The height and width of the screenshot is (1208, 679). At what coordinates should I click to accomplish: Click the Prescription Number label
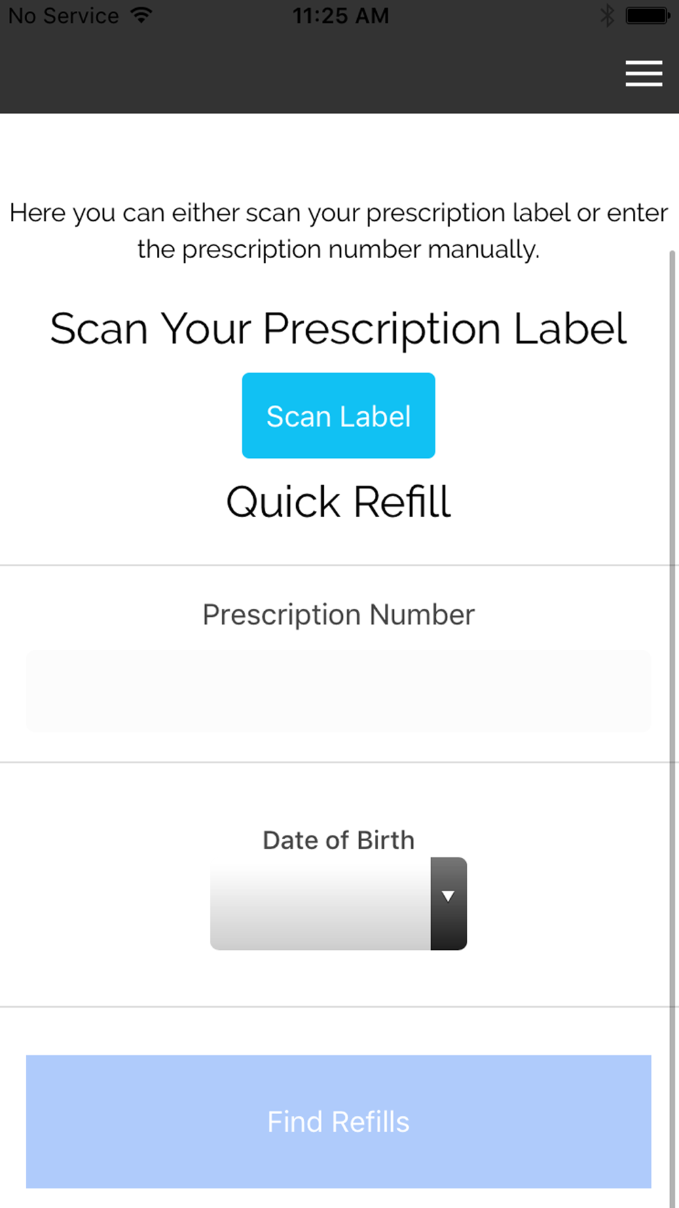[338, 615]
